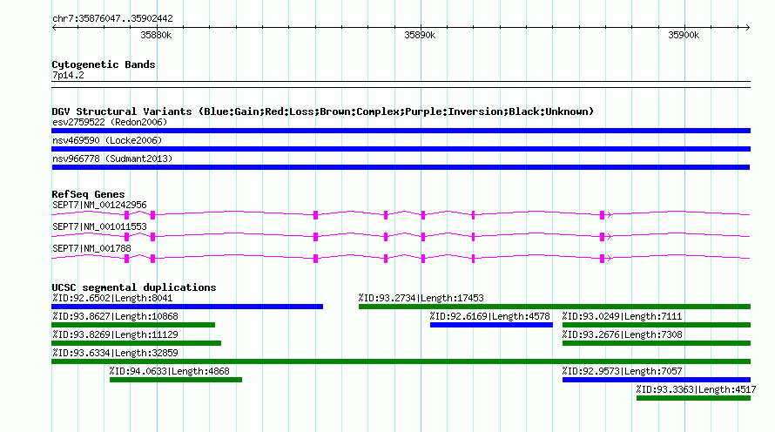Screen dimensions: 775x432
Task: Click the %ID:93.3363|Length:4517 label
Action: click(696, 389)
